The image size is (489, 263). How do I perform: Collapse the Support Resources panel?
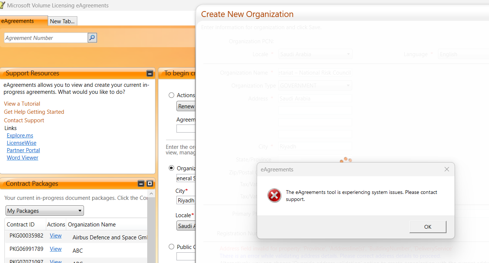(149, 73)
